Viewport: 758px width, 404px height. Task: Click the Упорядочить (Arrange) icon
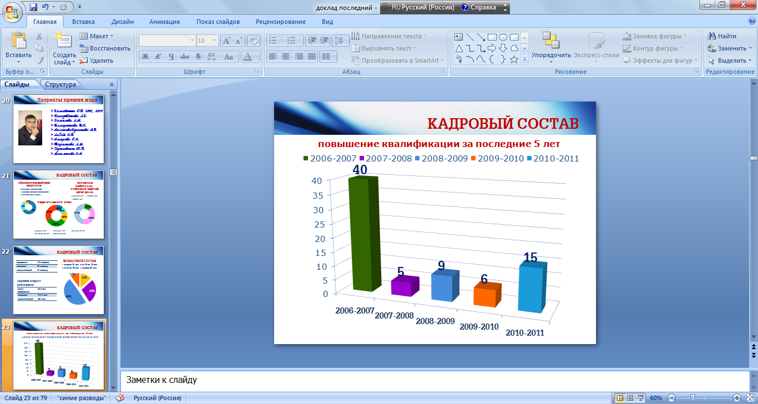pos(550,41)
